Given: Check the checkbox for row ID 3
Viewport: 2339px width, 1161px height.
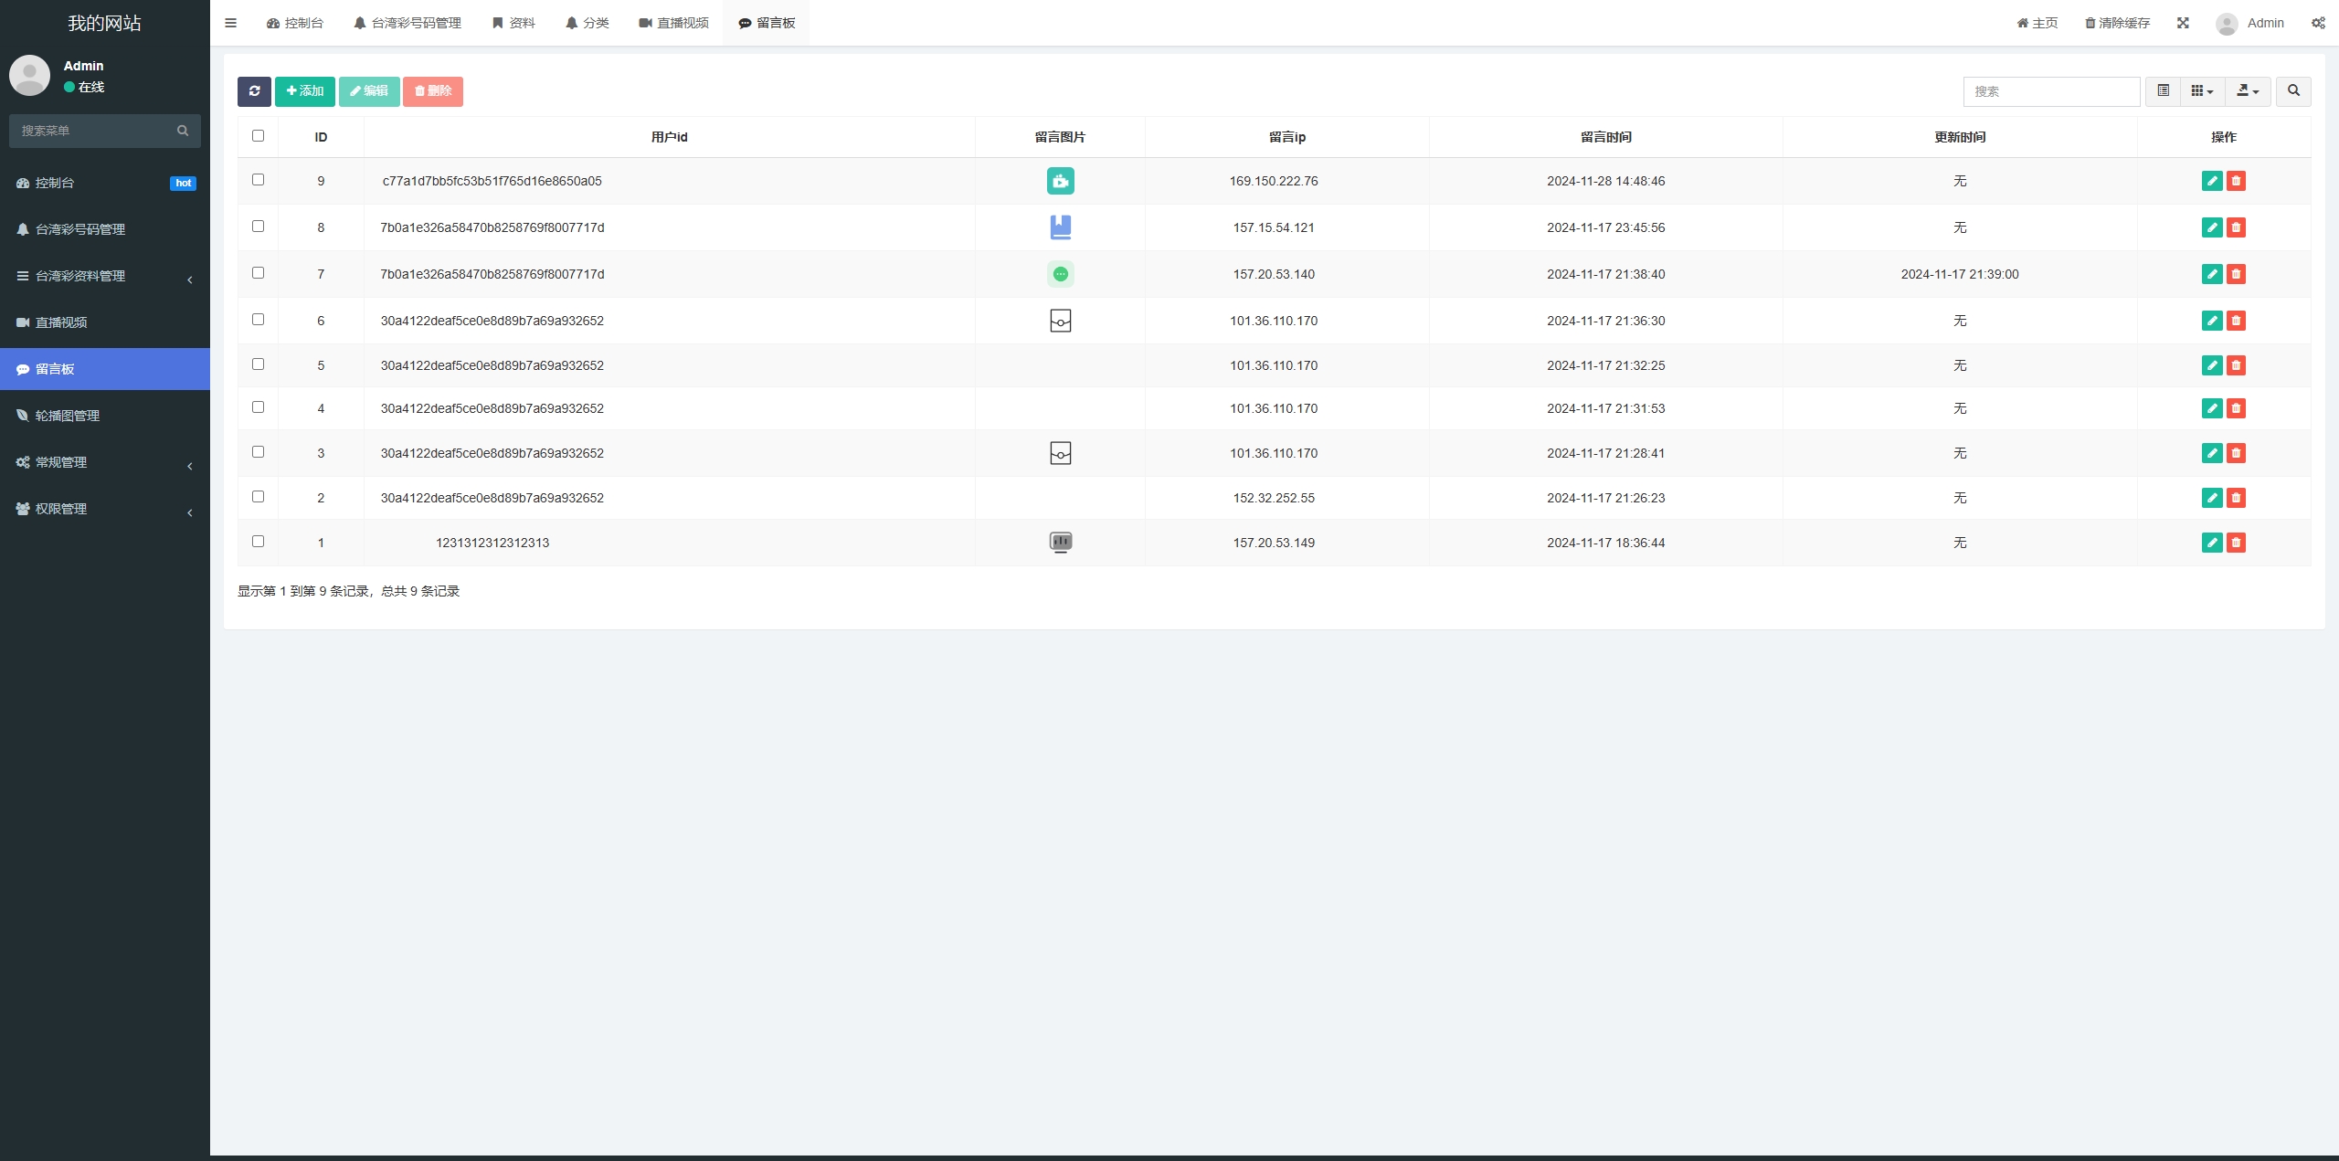Looking at the screenshot, I should [x=258, y=452].
